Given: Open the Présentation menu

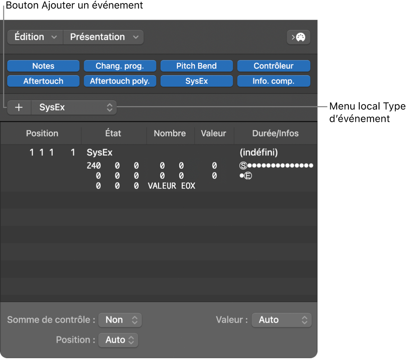Looking at the screenshot, I should tap(104, 37).
